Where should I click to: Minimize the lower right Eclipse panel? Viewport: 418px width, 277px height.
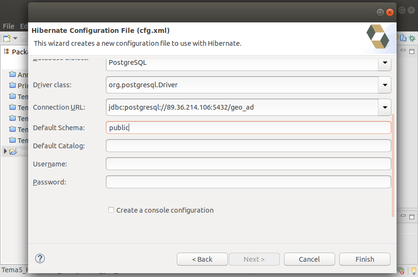tap(403, 215)
